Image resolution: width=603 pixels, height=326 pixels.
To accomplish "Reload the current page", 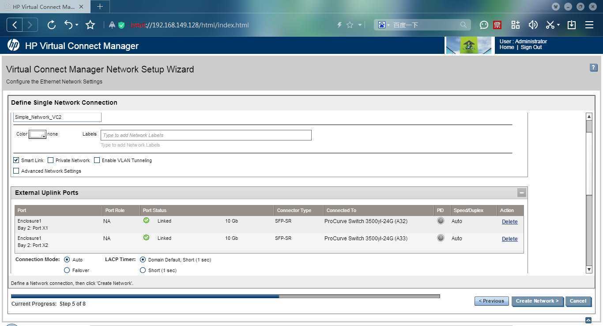I will [x=52, y=25].
